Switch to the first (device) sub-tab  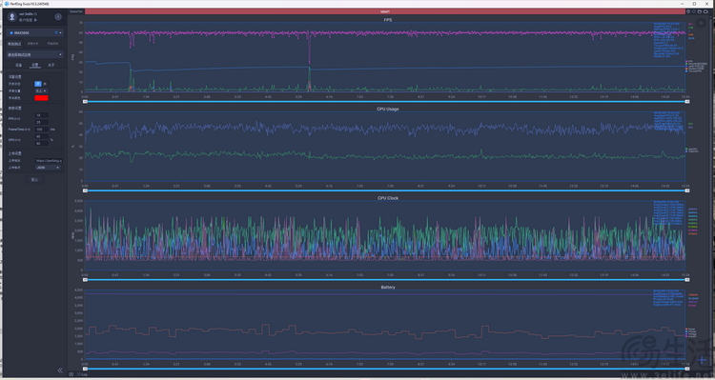click(x=19, y=65)
